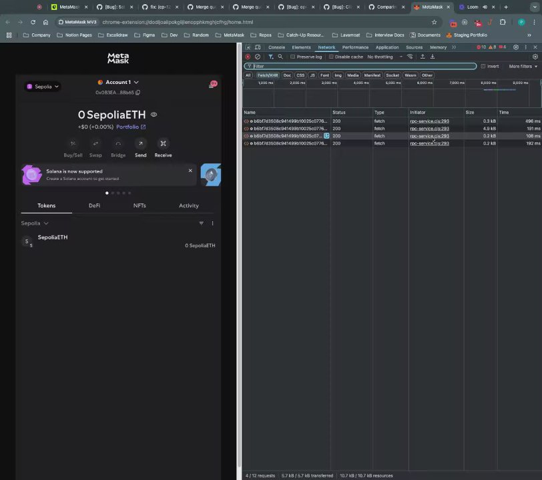Switch to the Elements tab

[x=301, y=47]
